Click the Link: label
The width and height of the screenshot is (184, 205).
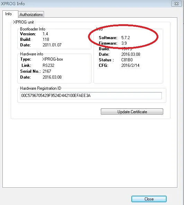tap(26, 65)
